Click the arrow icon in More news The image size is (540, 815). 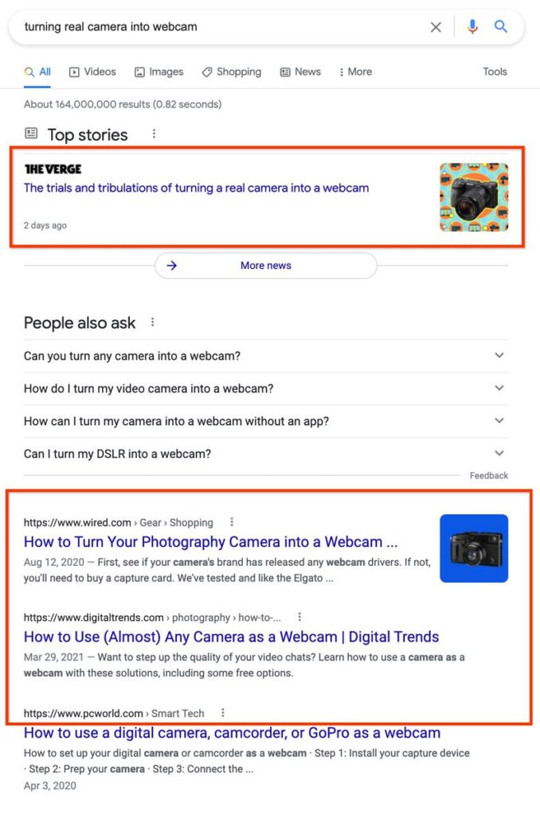coord(172,266)
